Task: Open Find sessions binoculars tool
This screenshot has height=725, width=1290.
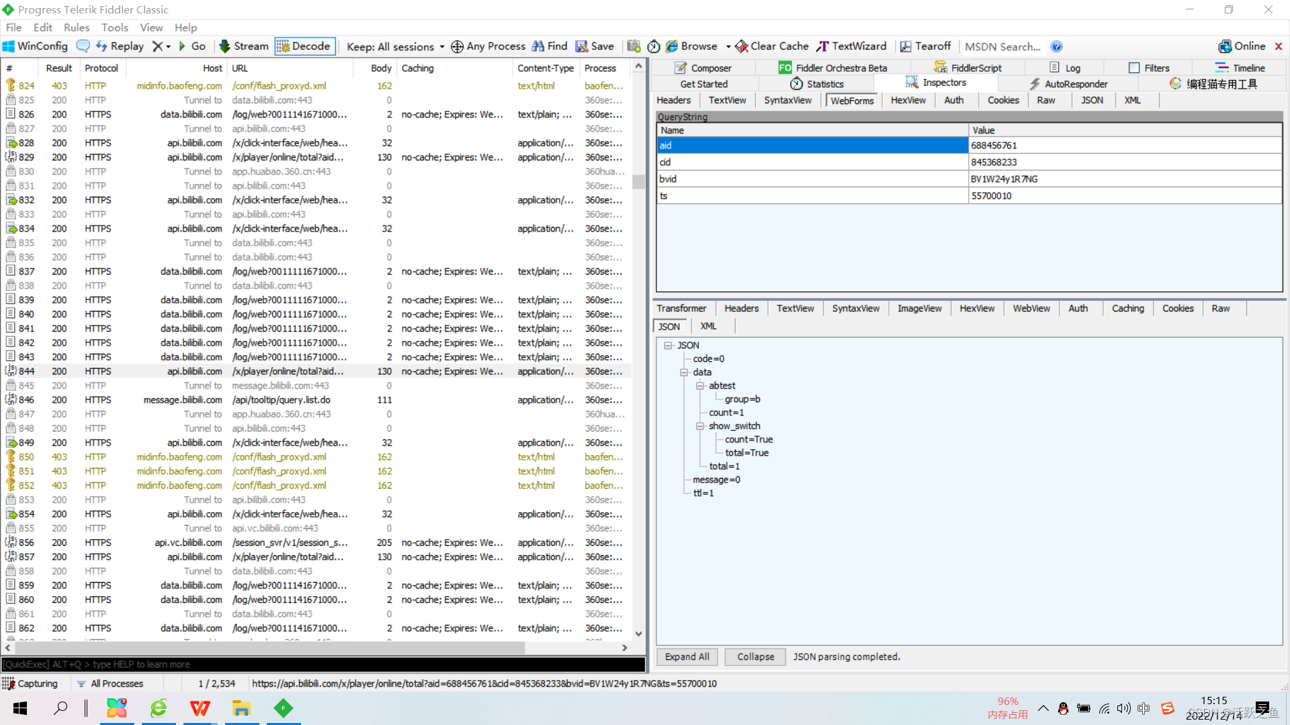Action: [550, 46]
